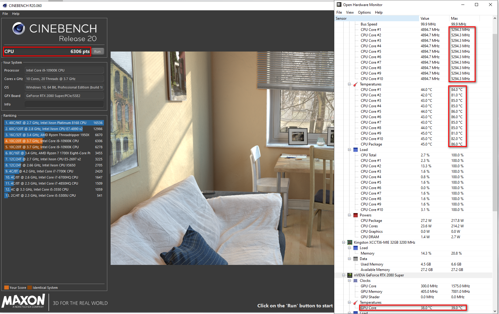Open the View menu in Open Hardware Monitor
This screenshot has height=314, width=499.
point(350,12)
